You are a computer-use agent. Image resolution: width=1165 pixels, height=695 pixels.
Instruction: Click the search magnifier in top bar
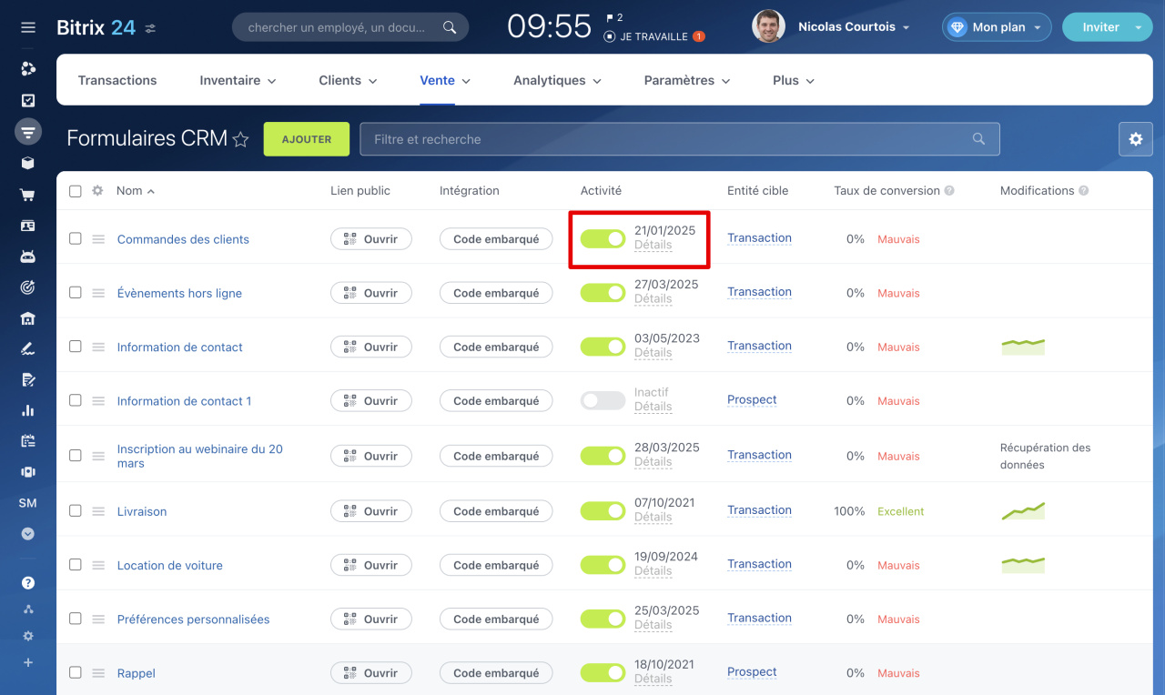[x=450, y=27]
